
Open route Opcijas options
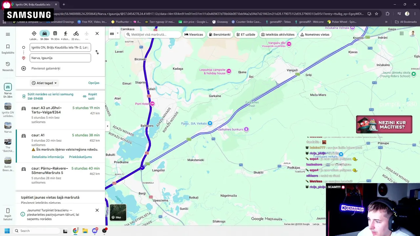pyautogui.click(x=94, y=83)
